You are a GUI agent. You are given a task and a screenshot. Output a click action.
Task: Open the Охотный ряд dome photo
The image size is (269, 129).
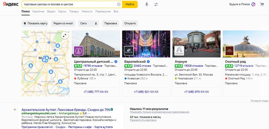(246, 44)
